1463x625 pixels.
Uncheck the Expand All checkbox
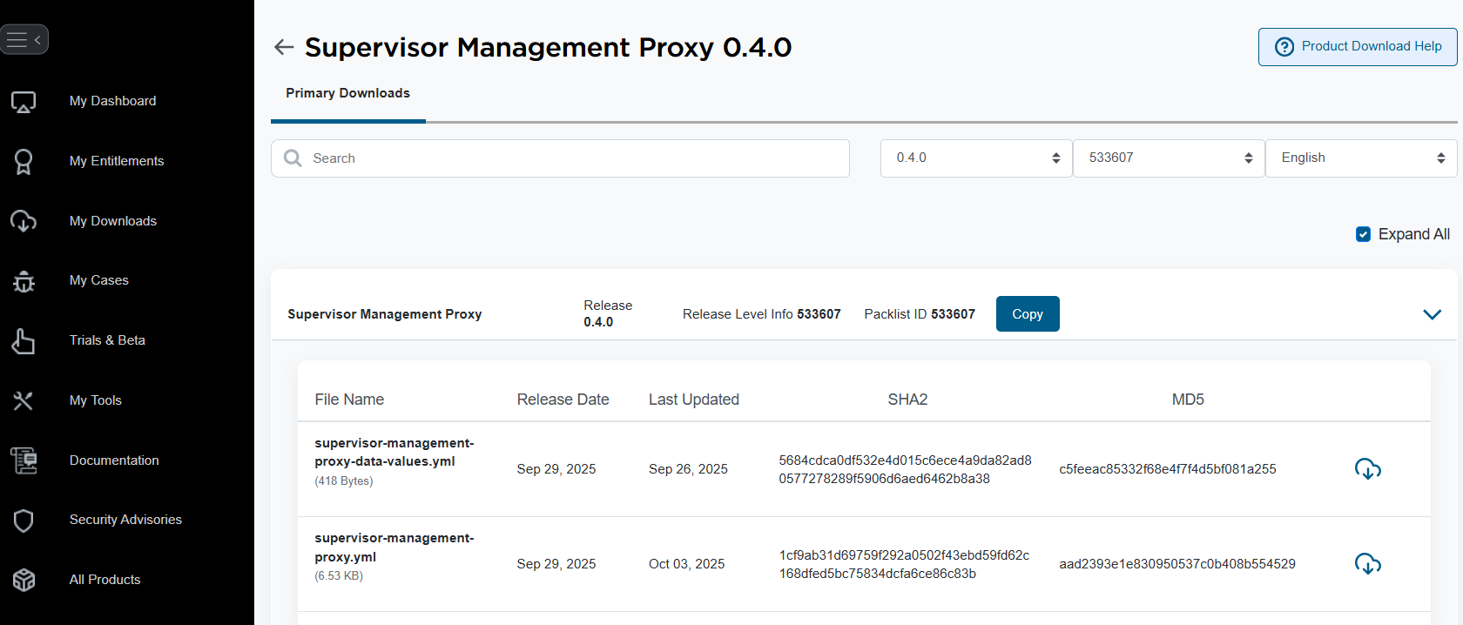click(1364, 234)
